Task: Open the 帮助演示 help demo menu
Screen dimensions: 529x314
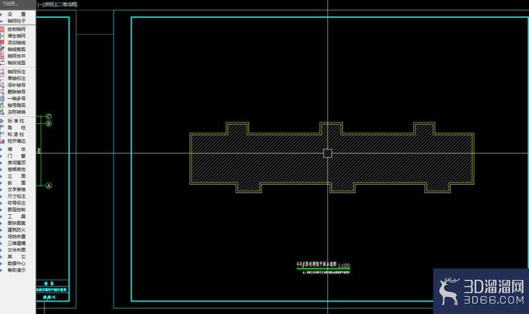Action: [16, 270]
